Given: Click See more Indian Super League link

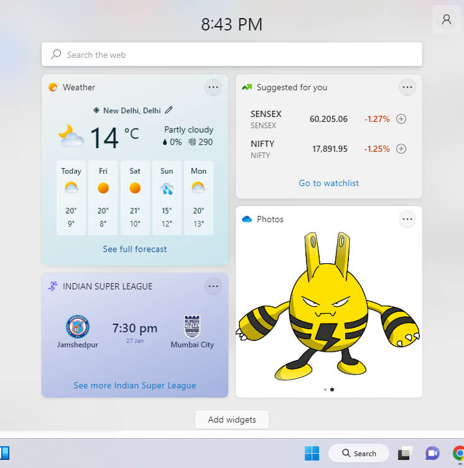Looking at the screenshot, I should pyautogui.click(x=135, y=385).
